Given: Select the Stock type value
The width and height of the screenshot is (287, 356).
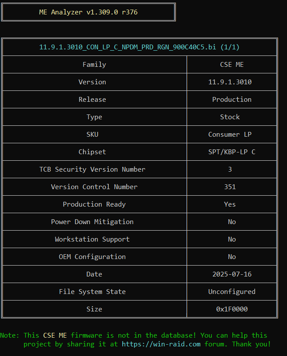Looking at the screenshot, I should click(230, 117).
